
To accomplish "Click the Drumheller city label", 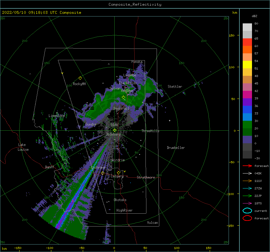I will tap(176, 148).
